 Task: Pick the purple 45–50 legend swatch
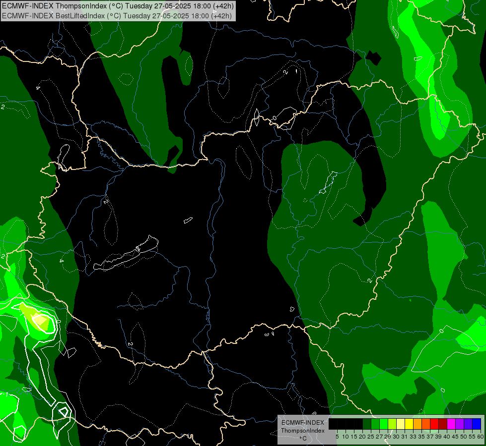click(x=460, y=424)
